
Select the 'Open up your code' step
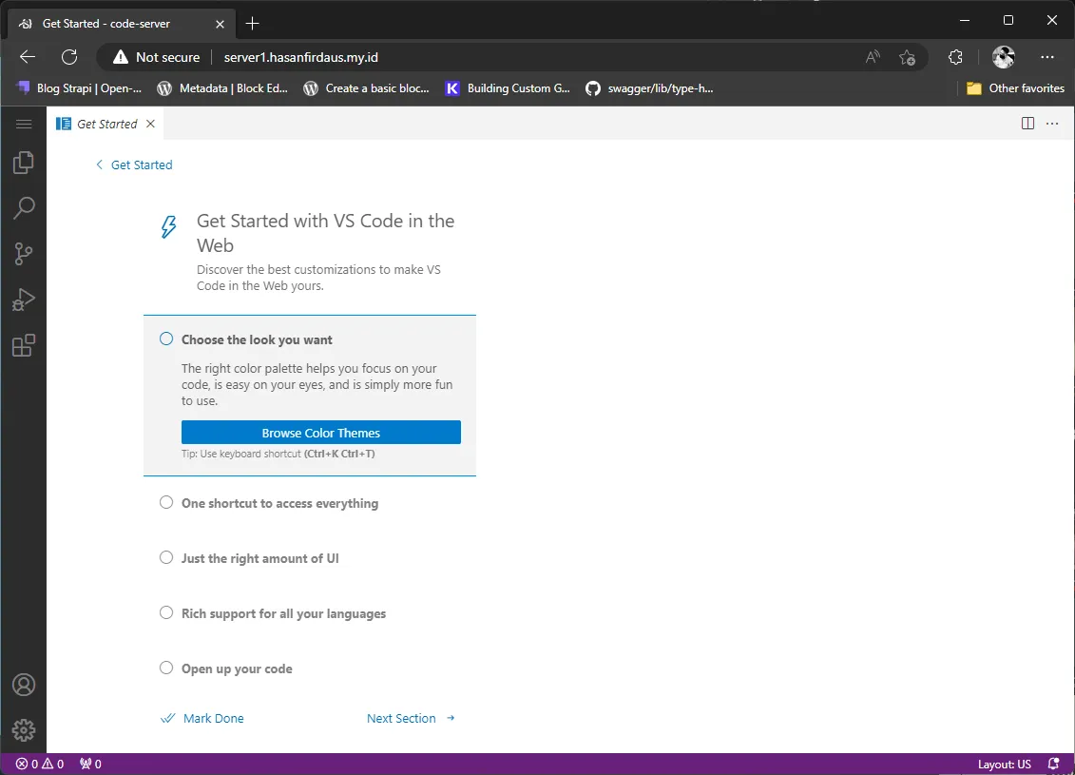tap(236, 668)
